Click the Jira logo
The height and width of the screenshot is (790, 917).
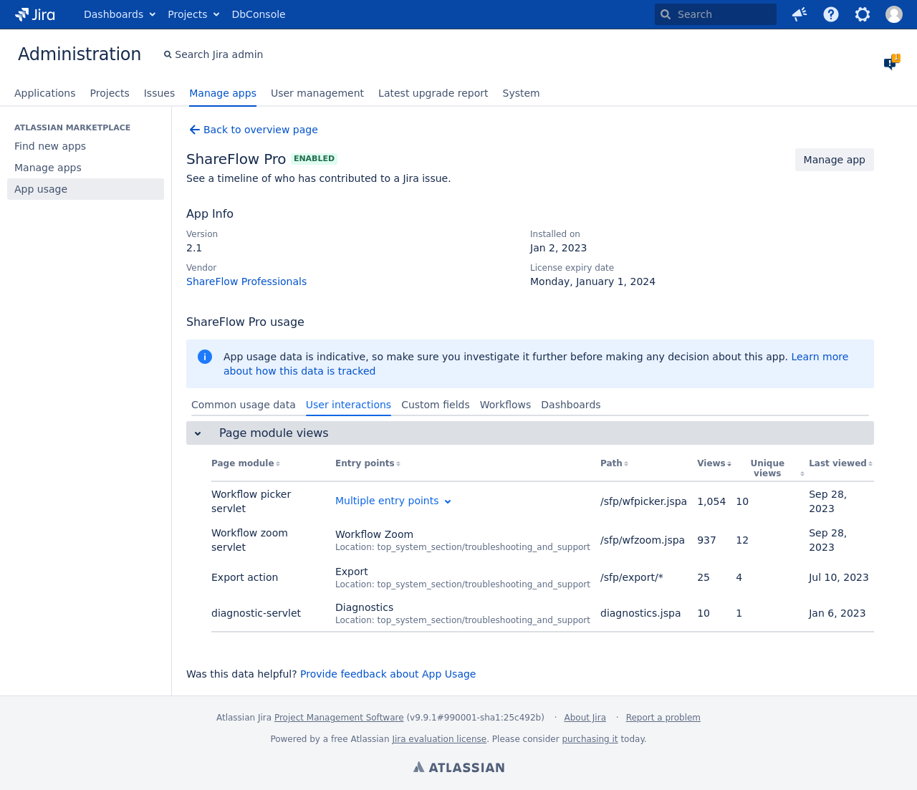coord(34,14)
